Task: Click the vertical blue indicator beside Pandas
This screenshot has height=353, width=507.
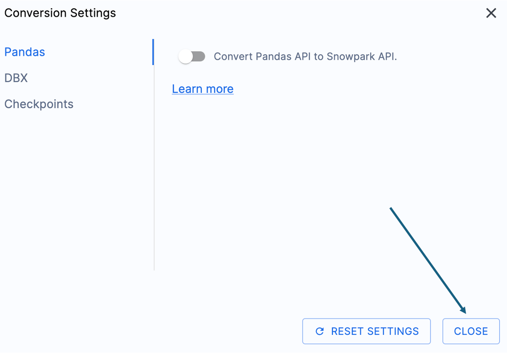Action: point(154,52)
